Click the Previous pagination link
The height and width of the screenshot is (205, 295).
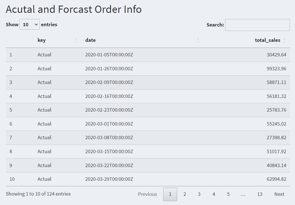(x=148, y=194)
